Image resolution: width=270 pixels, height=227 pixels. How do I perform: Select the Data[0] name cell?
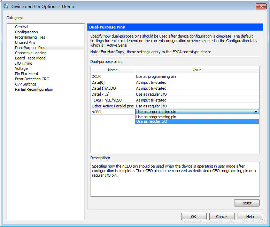[113, 82]
